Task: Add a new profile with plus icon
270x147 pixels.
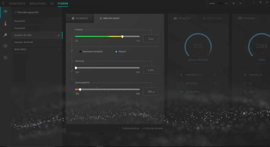Action: pos(59,49)
